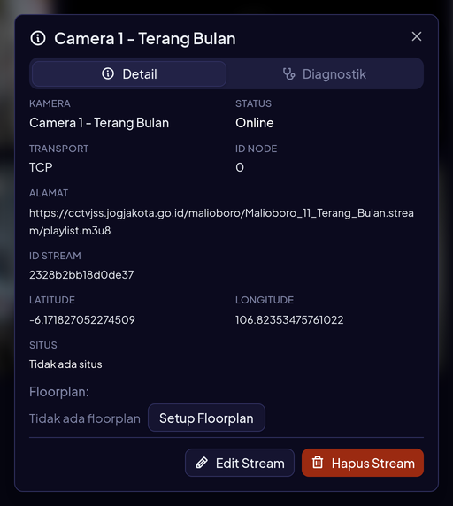Click the pencil icon on Edit Stream
Image resolution: width=453 pixels, height=506 pixels.
202,463
